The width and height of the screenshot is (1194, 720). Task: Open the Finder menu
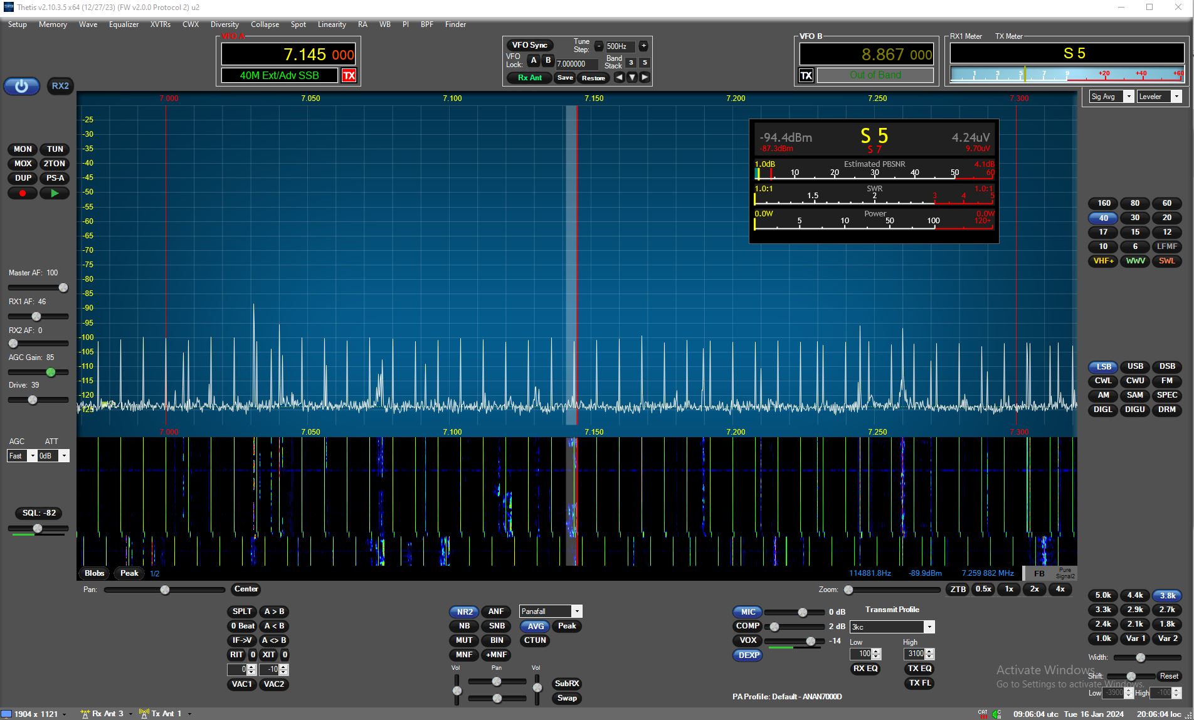point(455,24)
